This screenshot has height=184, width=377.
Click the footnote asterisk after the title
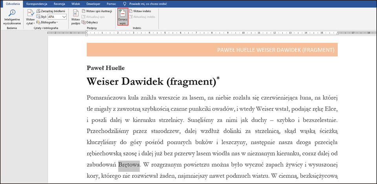pos(218,79)
